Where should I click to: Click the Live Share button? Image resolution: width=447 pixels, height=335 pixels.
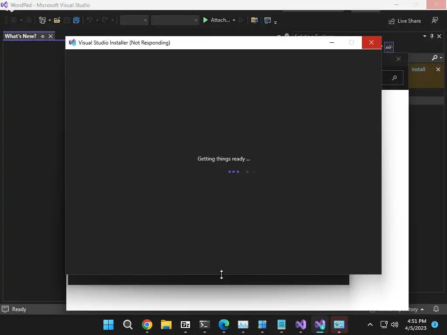[x=405, y=21]
